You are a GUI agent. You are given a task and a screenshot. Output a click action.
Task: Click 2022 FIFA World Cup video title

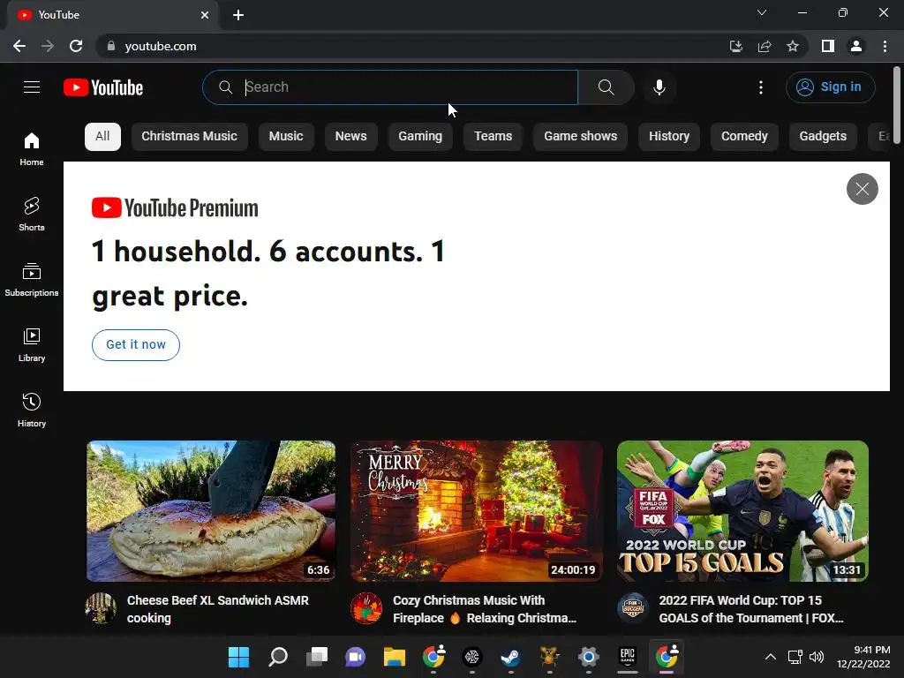[x=751, y=609]
